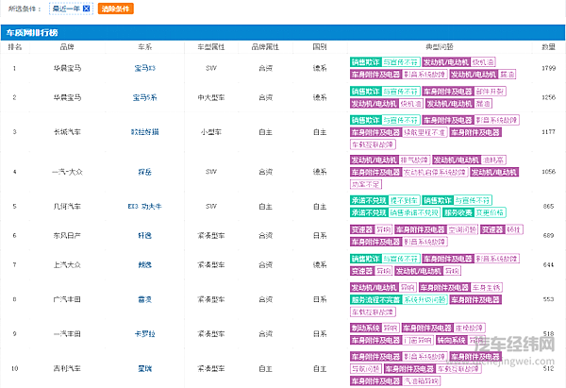The height and width of the screenshot is (388, 566).
Task: Select 吉利汽车 brand cell
Action: (67, 369)
